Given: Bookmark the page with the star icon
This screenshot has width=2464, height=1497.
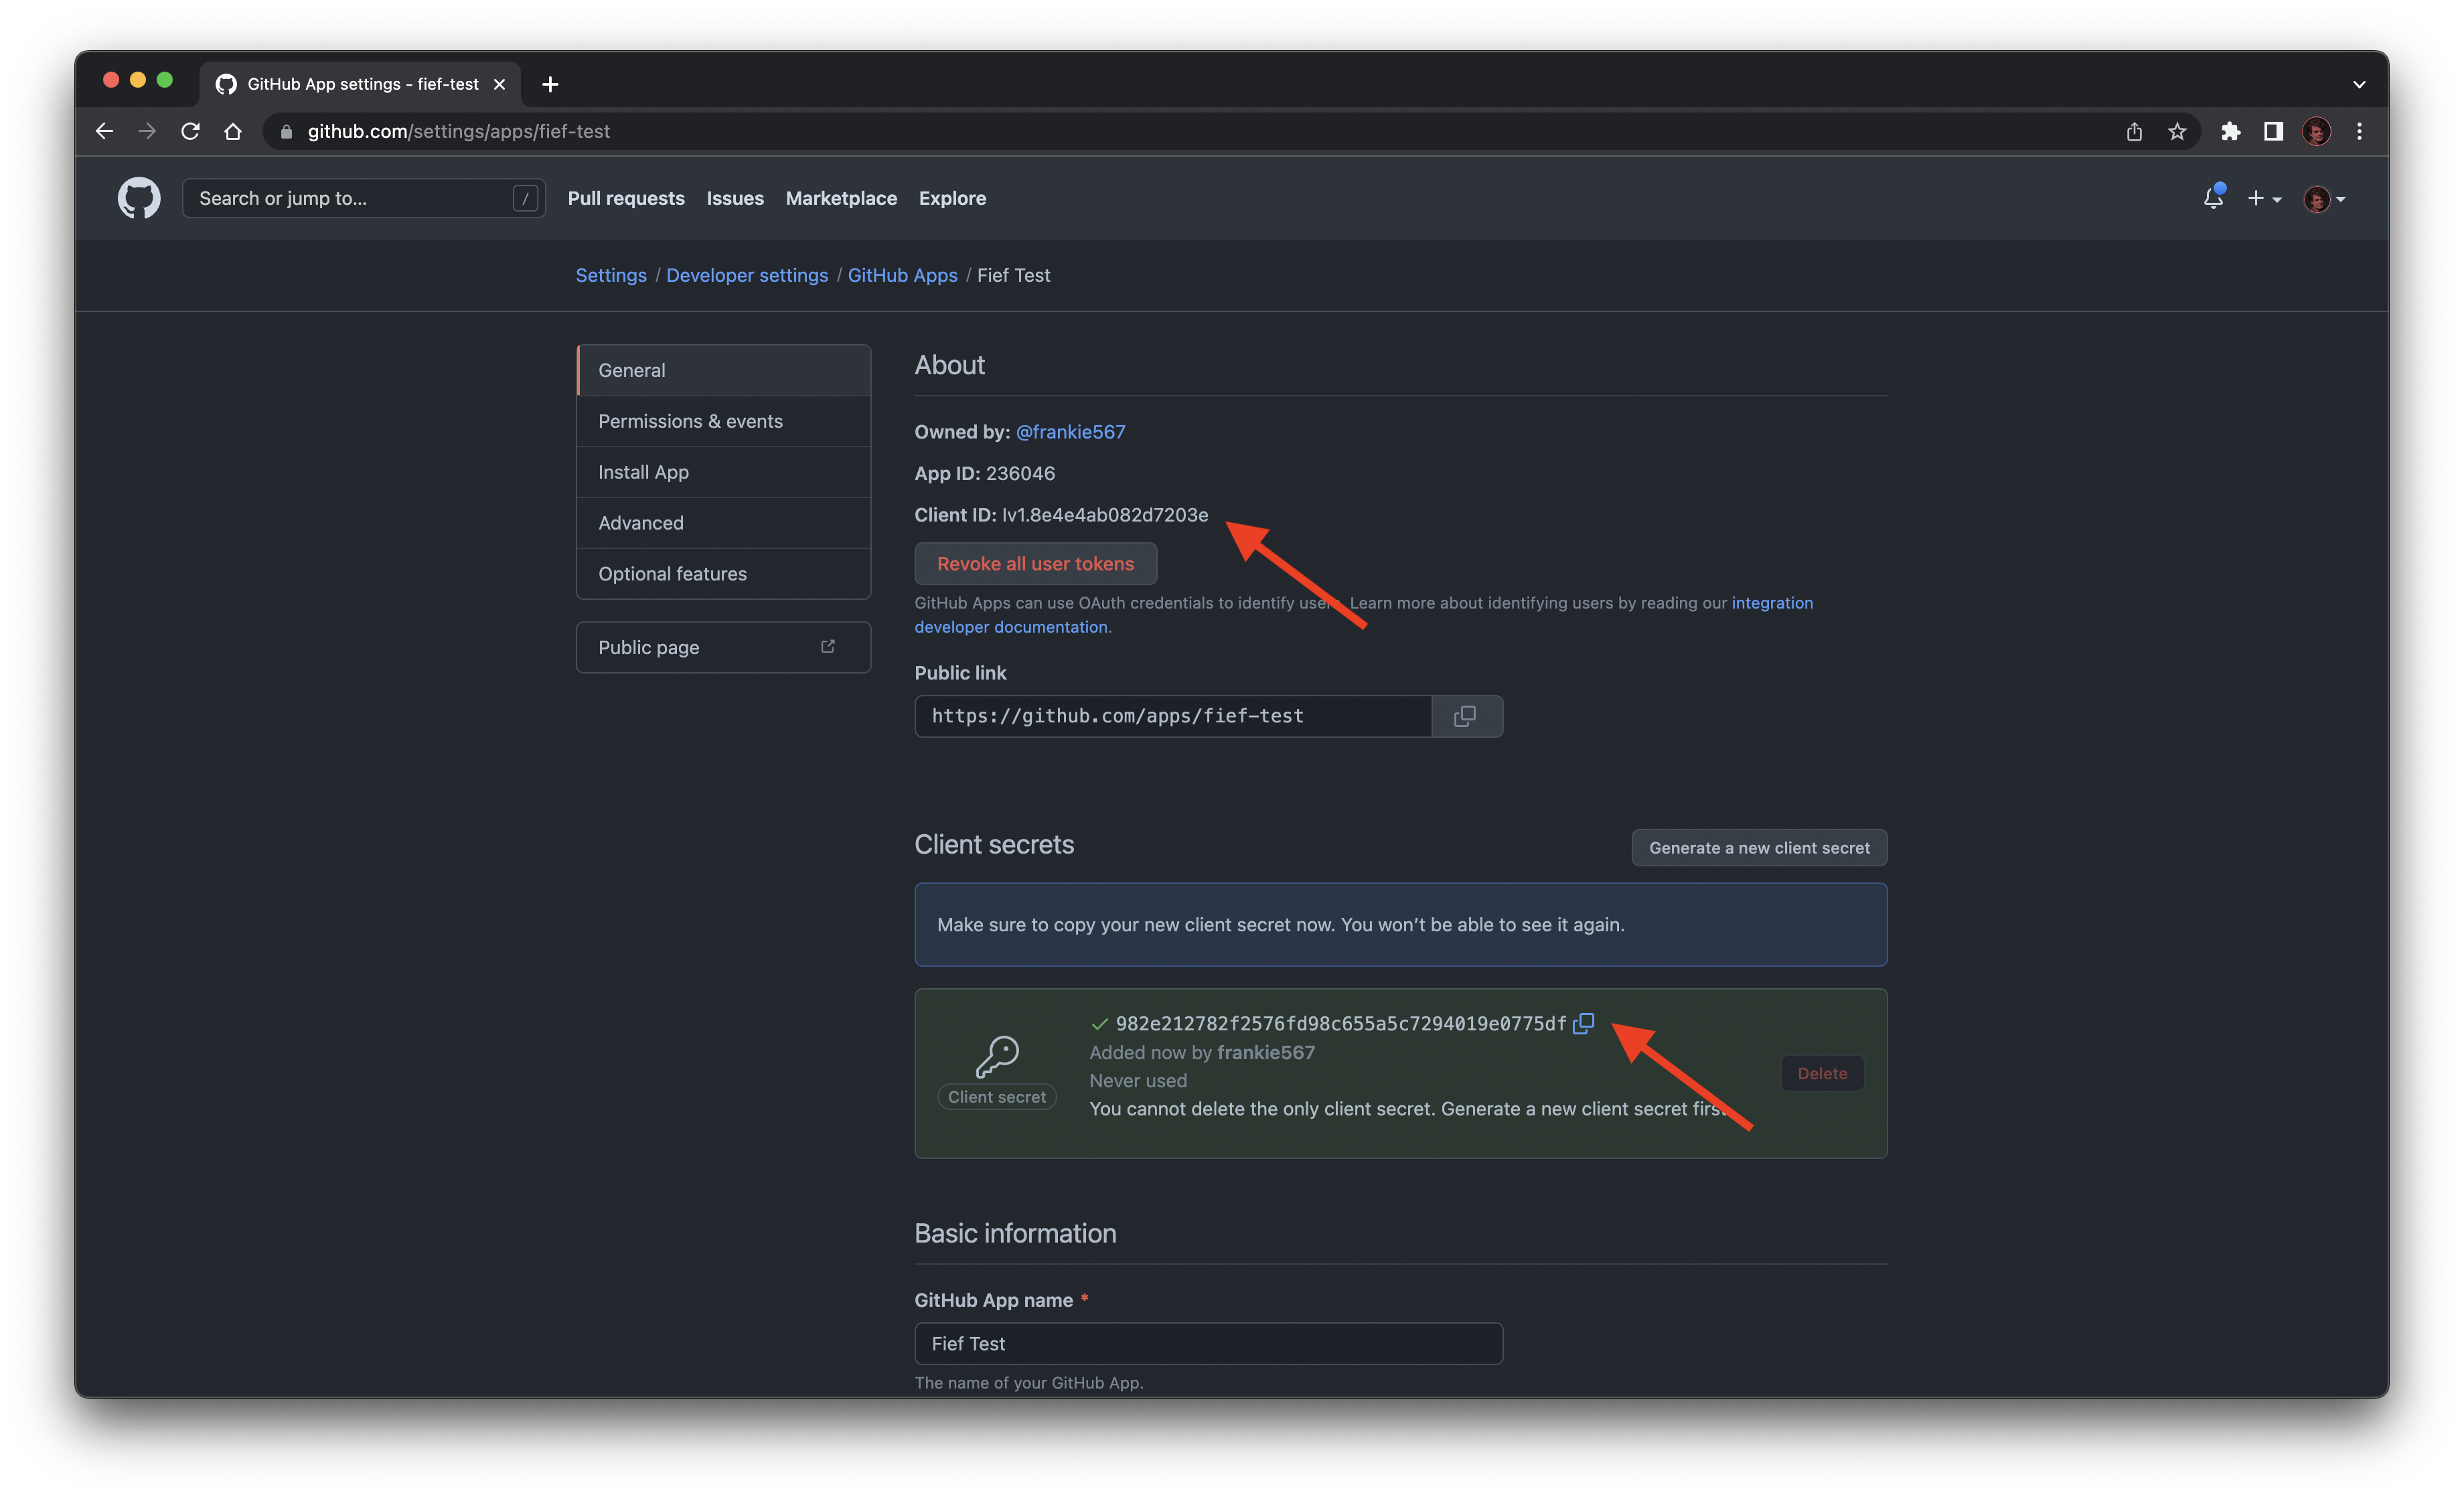Looking at the screenshot, I should (x=2177, y=131).
